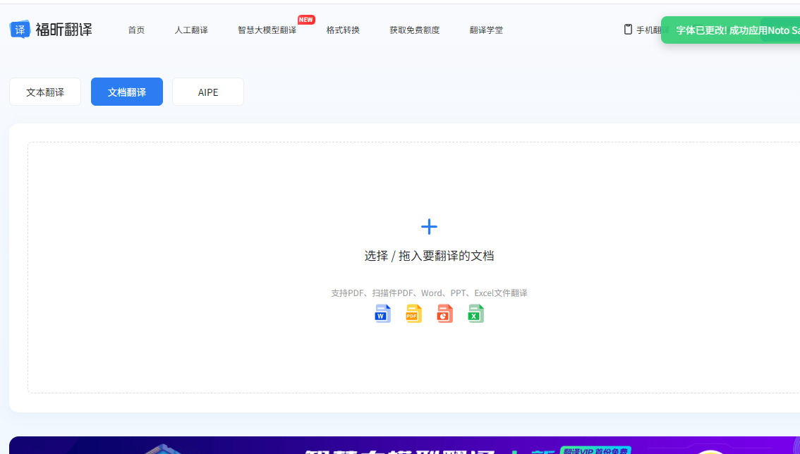Open the 翻译学堂 menu item
This screenshot has width=800, height=454.
(486, 30)
